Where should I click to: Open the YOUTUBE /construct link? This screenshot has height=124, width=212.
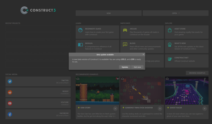click(x=38, y=103)
